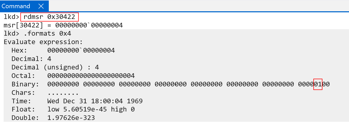Click the Double value 1.97626e-323
This screenshot has width=349, height=122.
pos(71,118)
